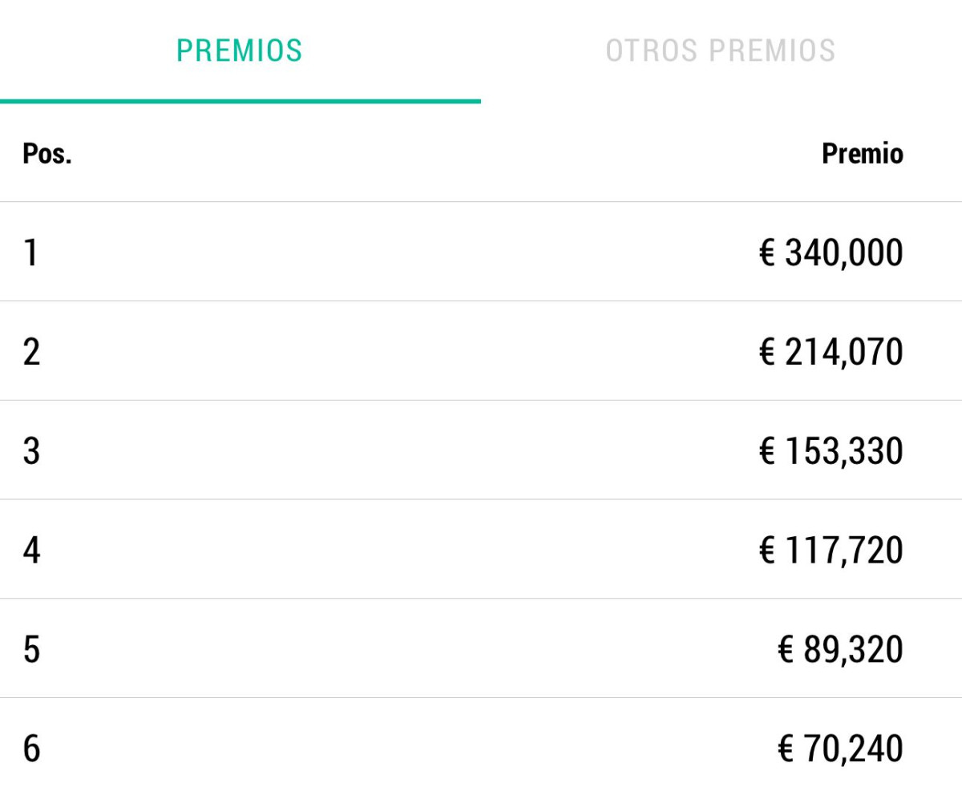Select the position 3 row number

pyautogui.click(x=30, y=451)
